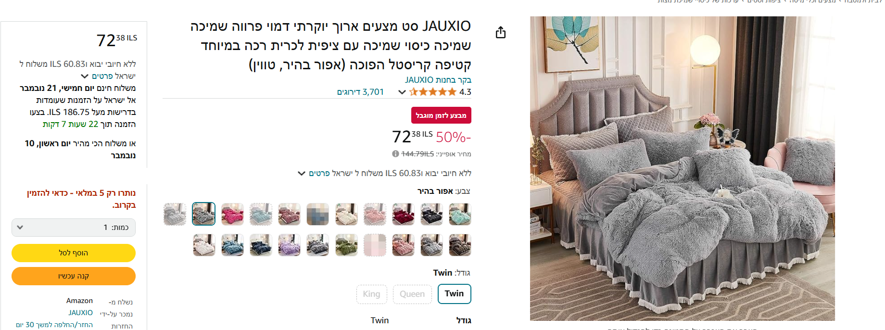The height and width of the screenshot is (330, 885).
Task: Click the JAUXIO seller link in the buy box
Action: click(80, 313)
